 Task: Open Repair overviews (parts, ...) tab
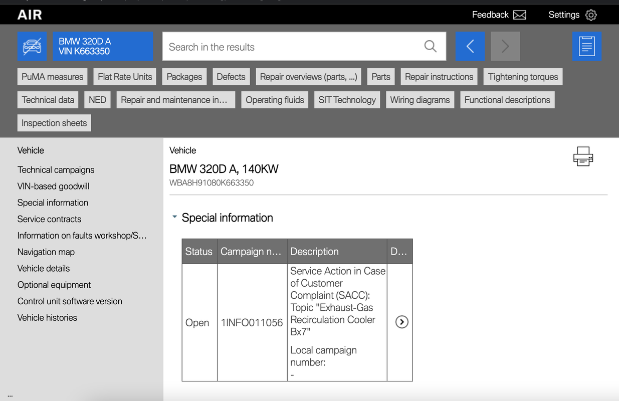[x=308, y=77]
